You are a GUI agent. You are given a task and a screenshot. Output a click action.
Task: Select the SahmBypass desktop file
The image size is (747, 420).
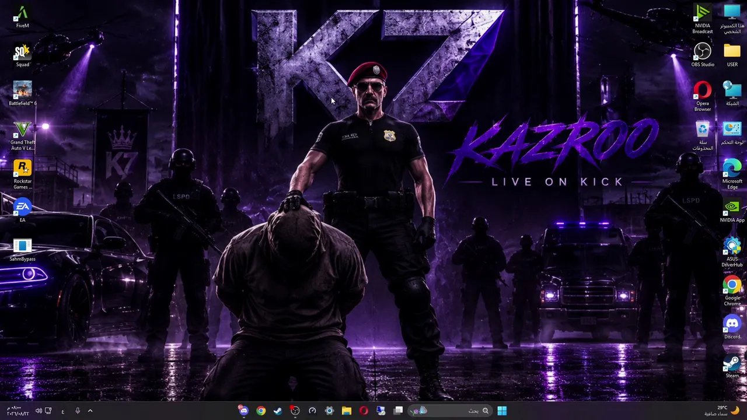click(22, 250)
